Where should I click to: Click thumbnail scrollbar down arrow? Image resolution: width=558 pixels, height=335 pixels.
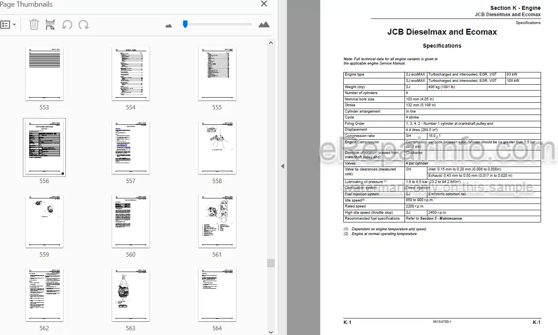pyautogui.click(x=271, y=332)
